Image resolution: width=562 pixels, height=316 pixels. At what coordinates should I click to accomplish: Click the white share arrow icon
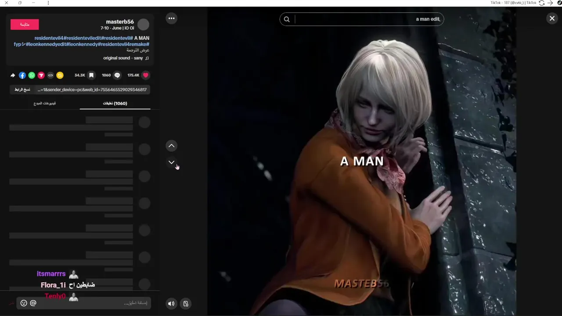pyautogui.click(x=13, y=75)
